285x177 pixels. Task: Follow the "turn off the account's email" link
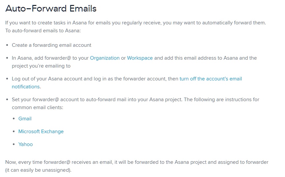point(211,79)
